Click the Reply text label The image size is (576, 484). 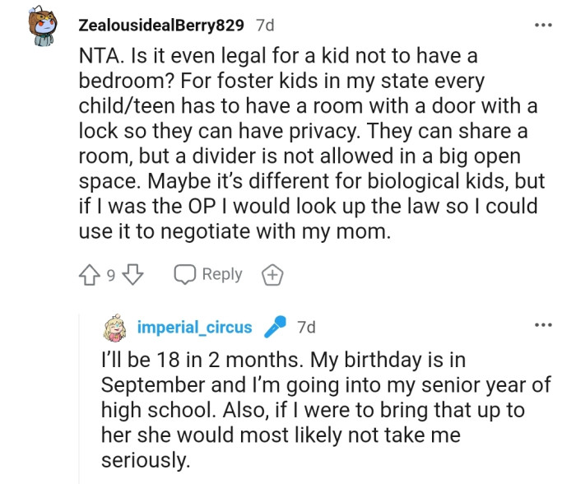click(x=221, y=275)
